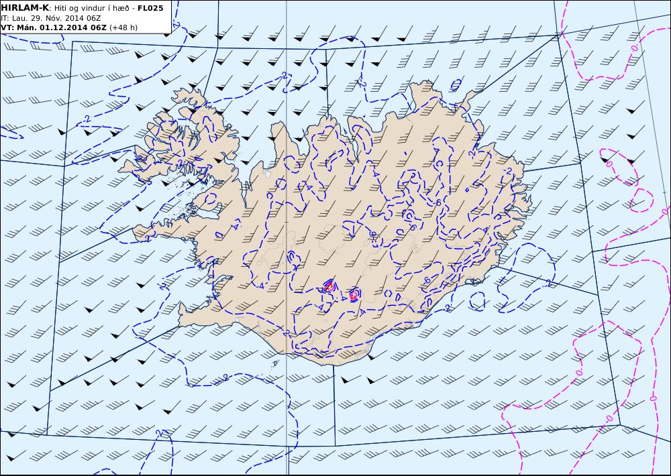Select the 'IT: Lau. 29. Nóv. 2014 06Z' line
The width and height of the screenshot is (671, 476).
click(x=50, y=18)
